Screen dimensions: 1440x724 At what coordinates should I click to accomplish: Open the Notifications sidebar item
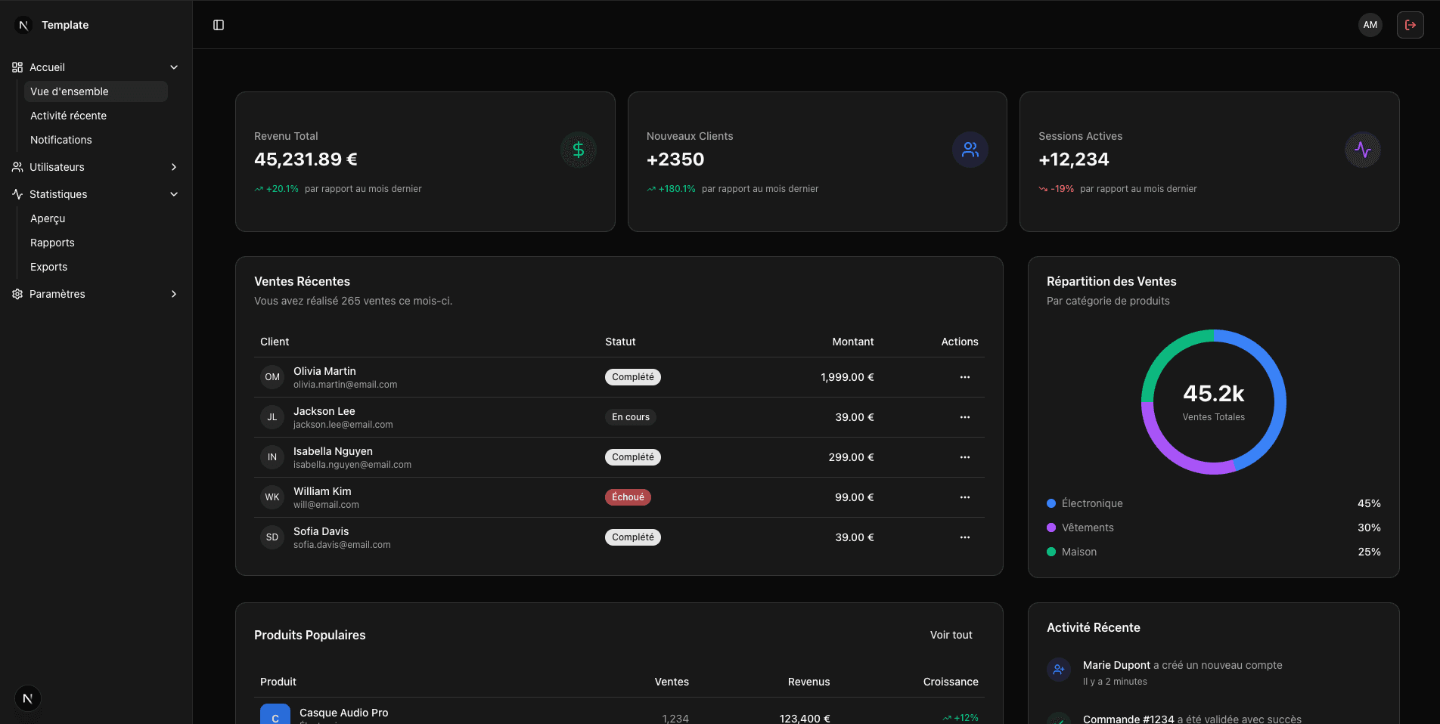[61, 140]
